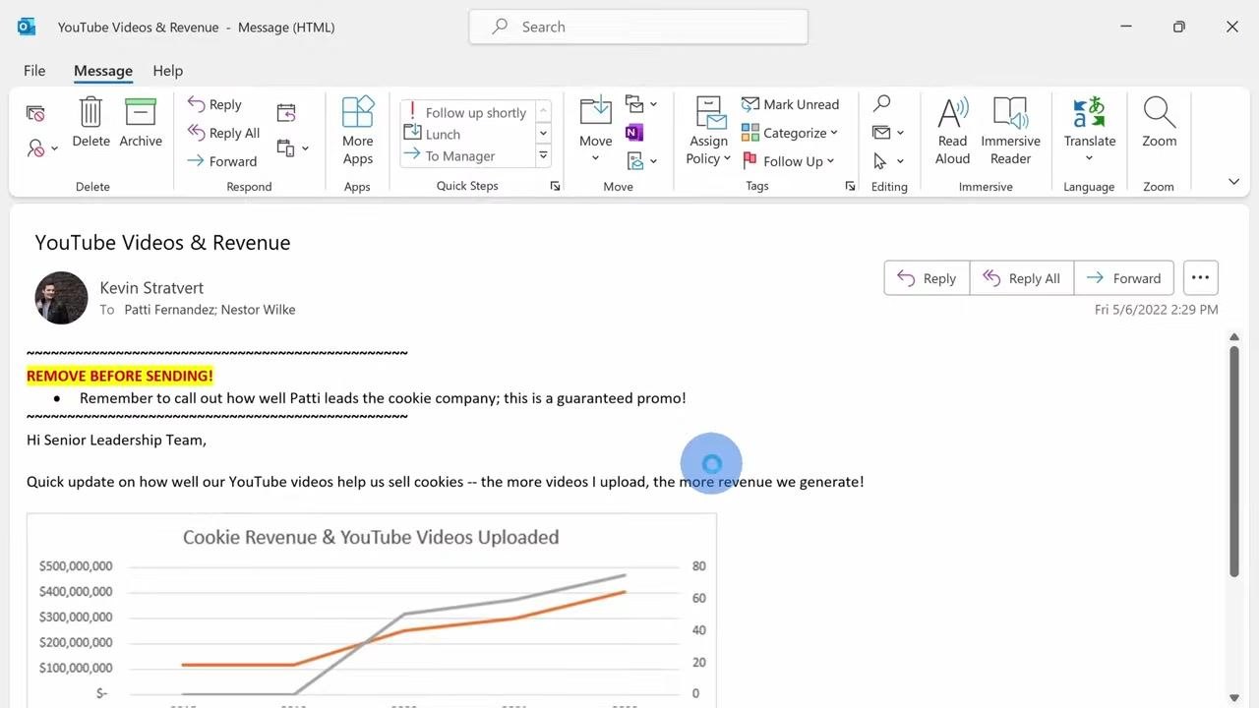Image resolution: width=1259 pixels, height=708 pixels.
Task: Click the message scrollbar up arrow
Action: coord(1233,338)
